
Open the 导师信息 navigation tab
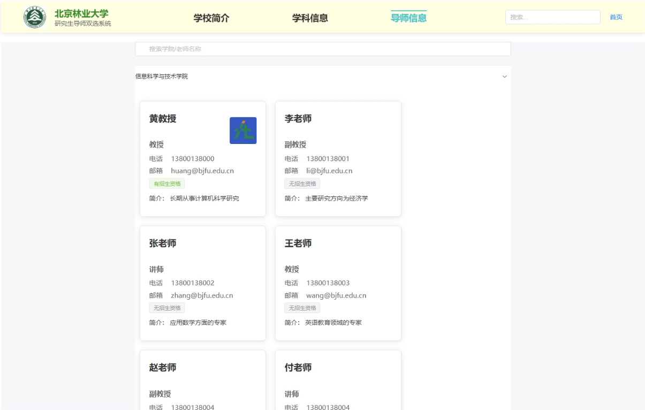tap(408, 17)
